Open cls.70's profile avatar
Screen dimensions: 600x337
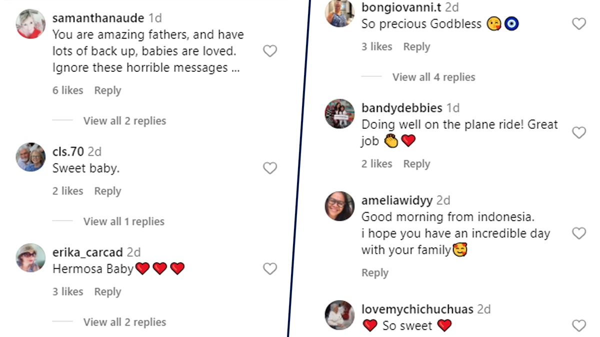(31, 157)
